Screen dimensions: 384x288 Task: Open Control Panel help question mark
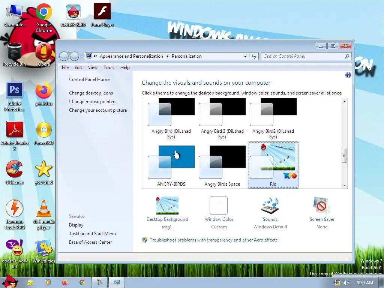(x=348, y=75)
